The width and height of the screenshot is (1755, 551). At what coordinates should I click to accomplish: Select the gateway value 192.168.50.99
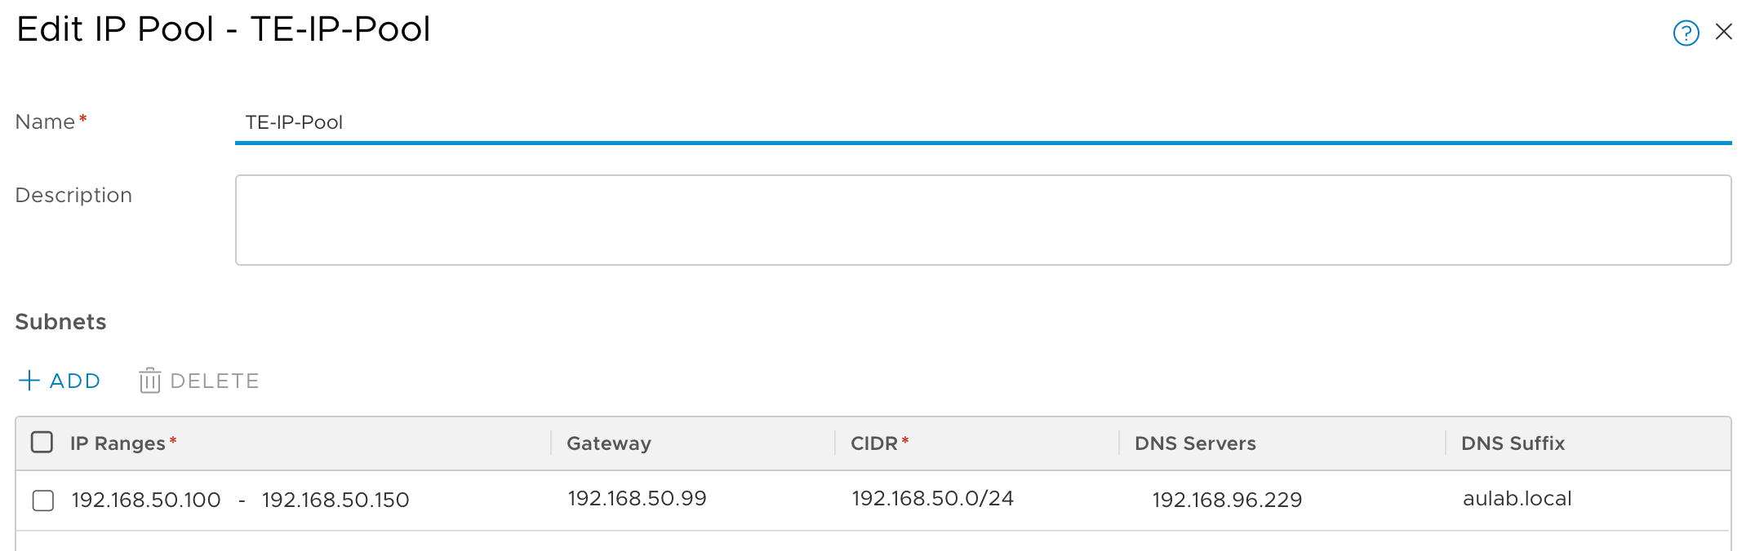pos(637,499)
